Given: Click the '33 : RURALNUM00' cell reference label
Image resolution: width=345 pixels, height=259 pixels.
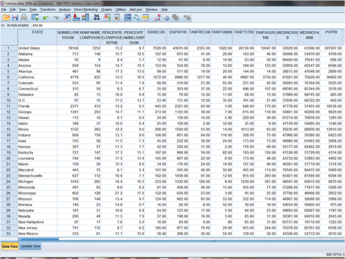Looking at the screenshot, I should tap(14, 25).
